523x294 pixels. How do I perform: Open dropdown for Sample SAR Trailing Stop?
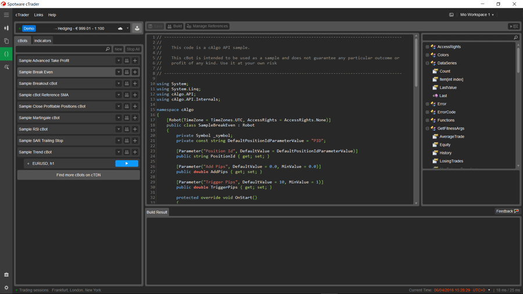point(119,141)
